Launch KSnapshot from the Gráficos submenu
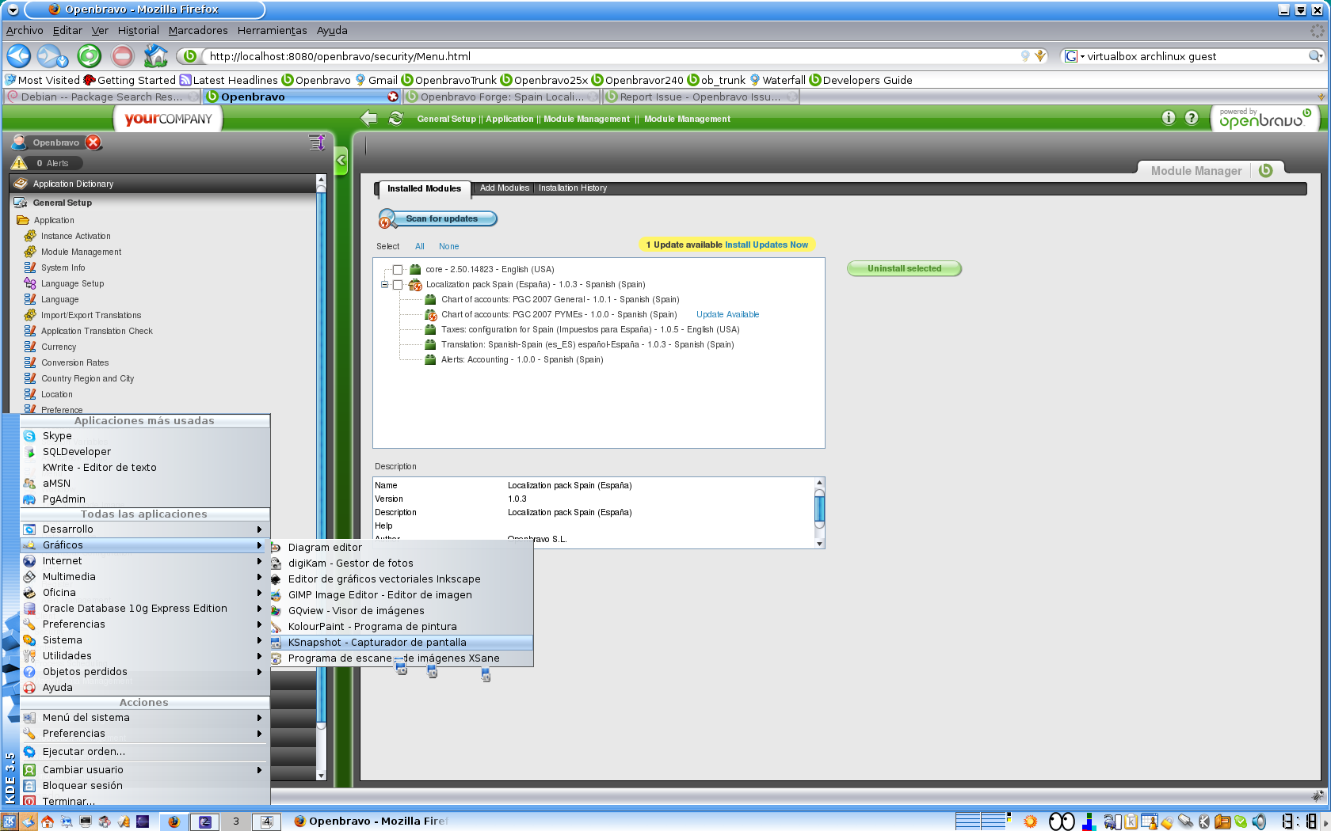 point(377,643)
